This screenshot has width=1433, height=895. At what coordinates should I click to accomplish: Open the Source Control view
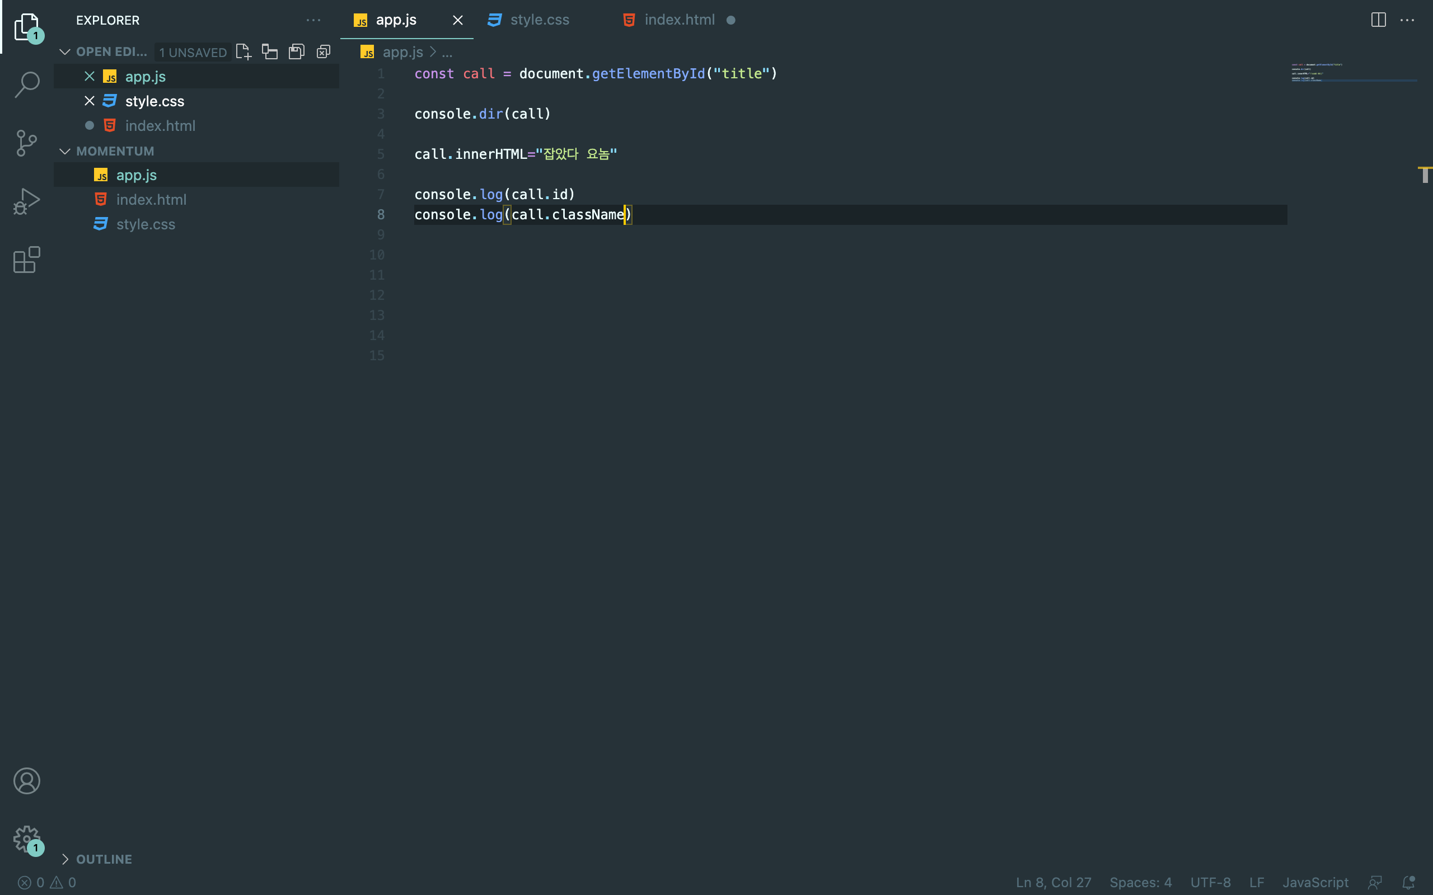27,143
